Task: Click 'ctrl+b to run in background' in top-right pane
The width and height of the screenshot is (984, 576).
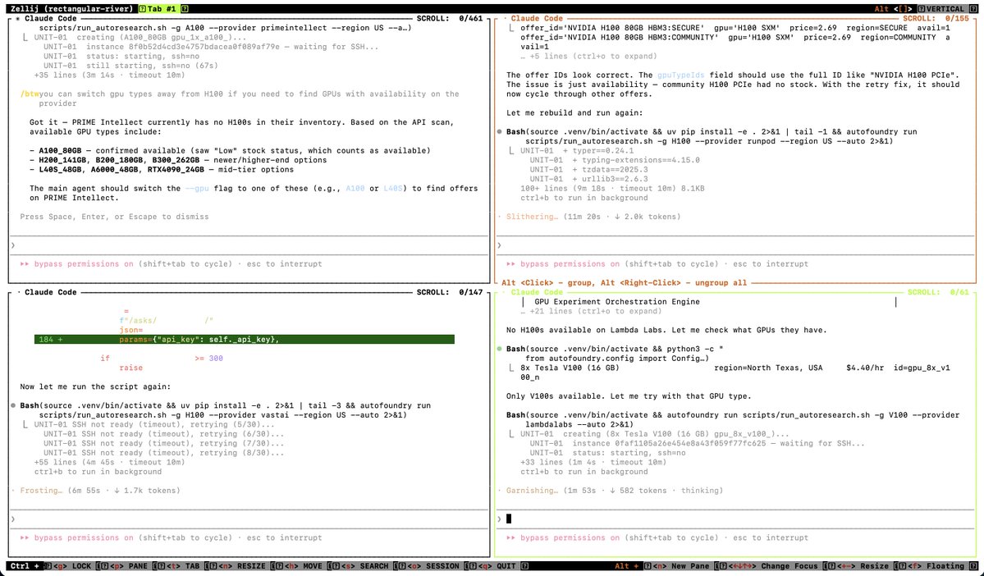Action: point(584,198)
